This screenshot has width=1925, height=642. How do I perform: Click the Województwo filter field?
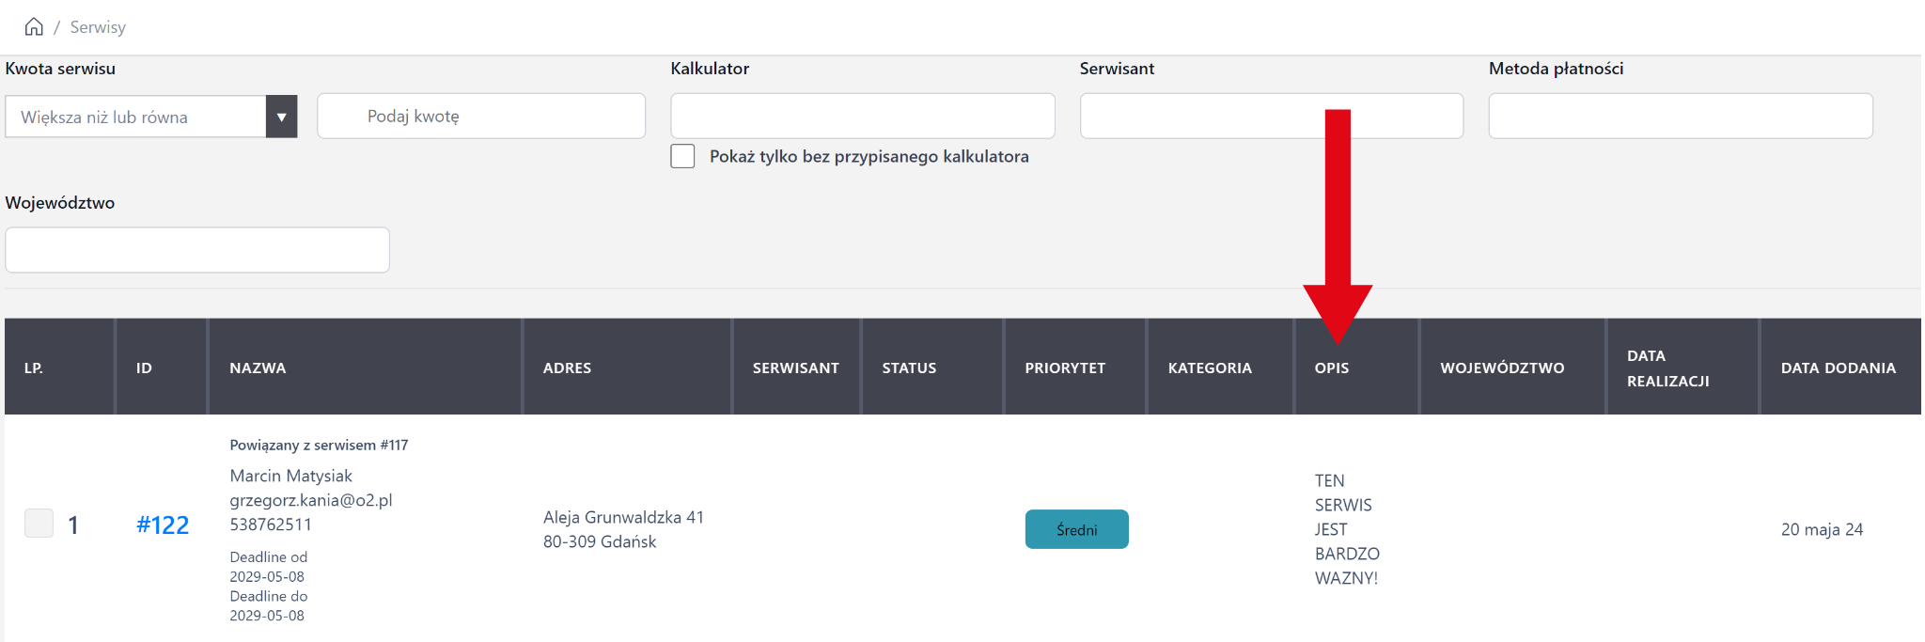pyautogui.click(x=197, y=250)
